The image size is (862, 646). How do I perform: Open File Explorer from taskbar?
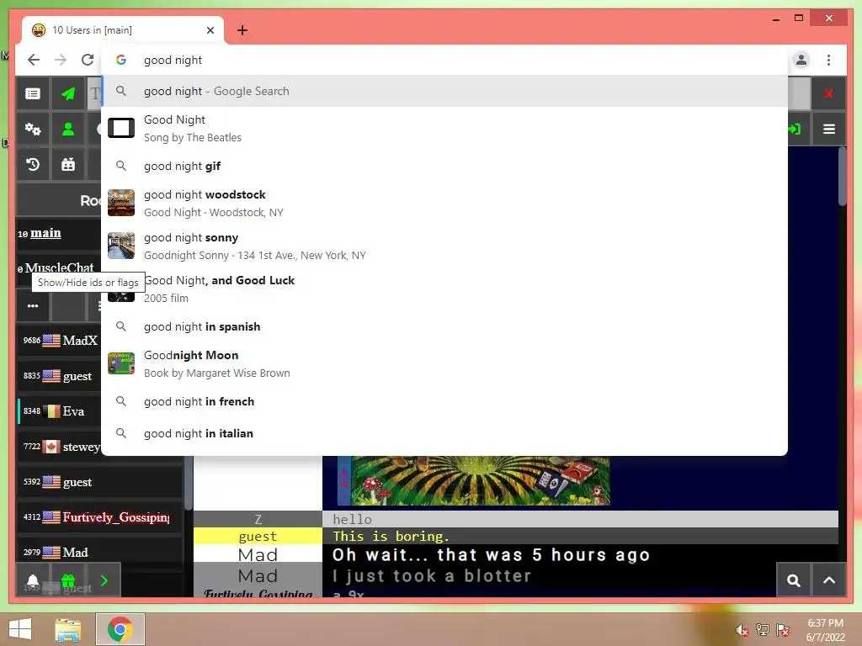coord(68,629)
